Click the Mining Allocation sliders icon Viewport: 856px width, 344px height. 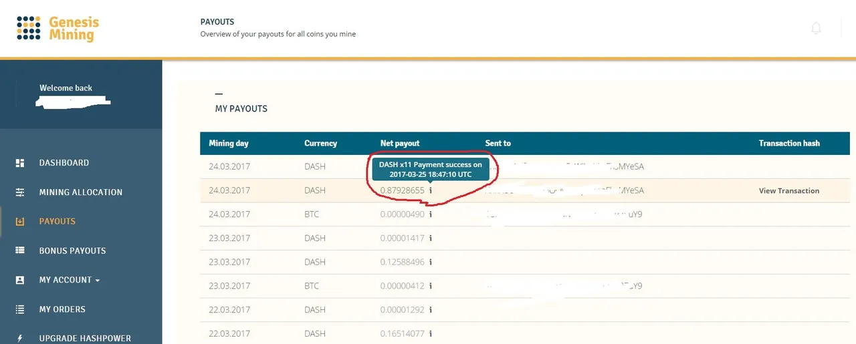tap(20, 192)
